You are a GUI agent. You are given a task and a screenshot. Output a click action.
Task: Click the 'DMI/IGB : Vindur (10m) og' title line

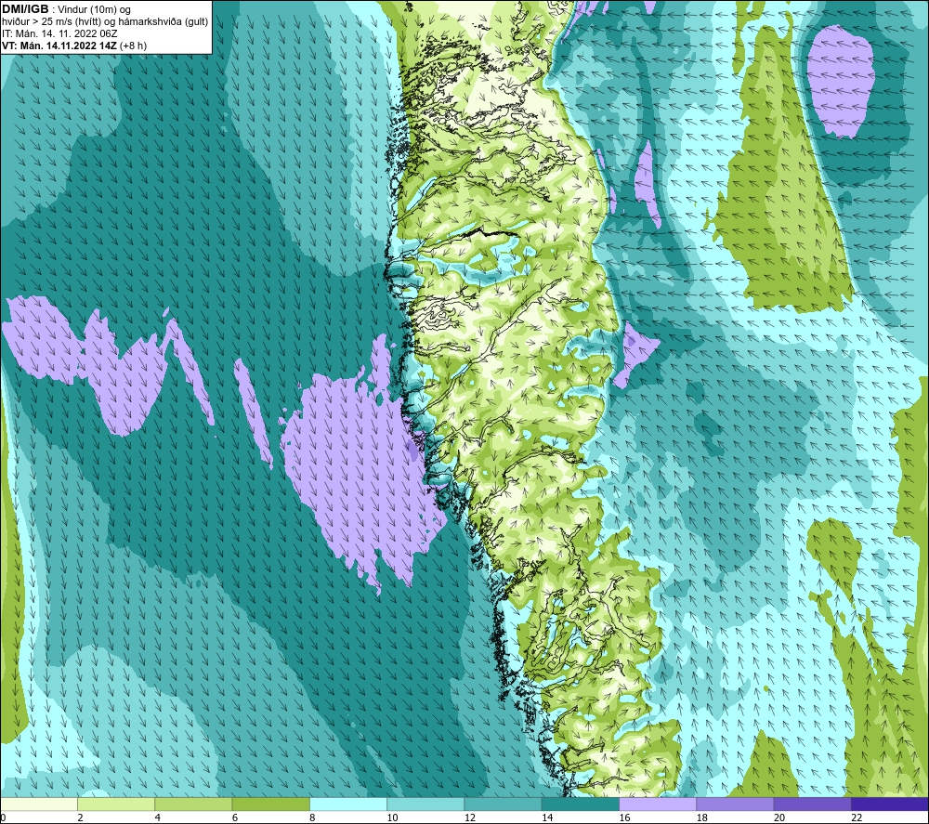pyautogui.click(x=66, y=9)
